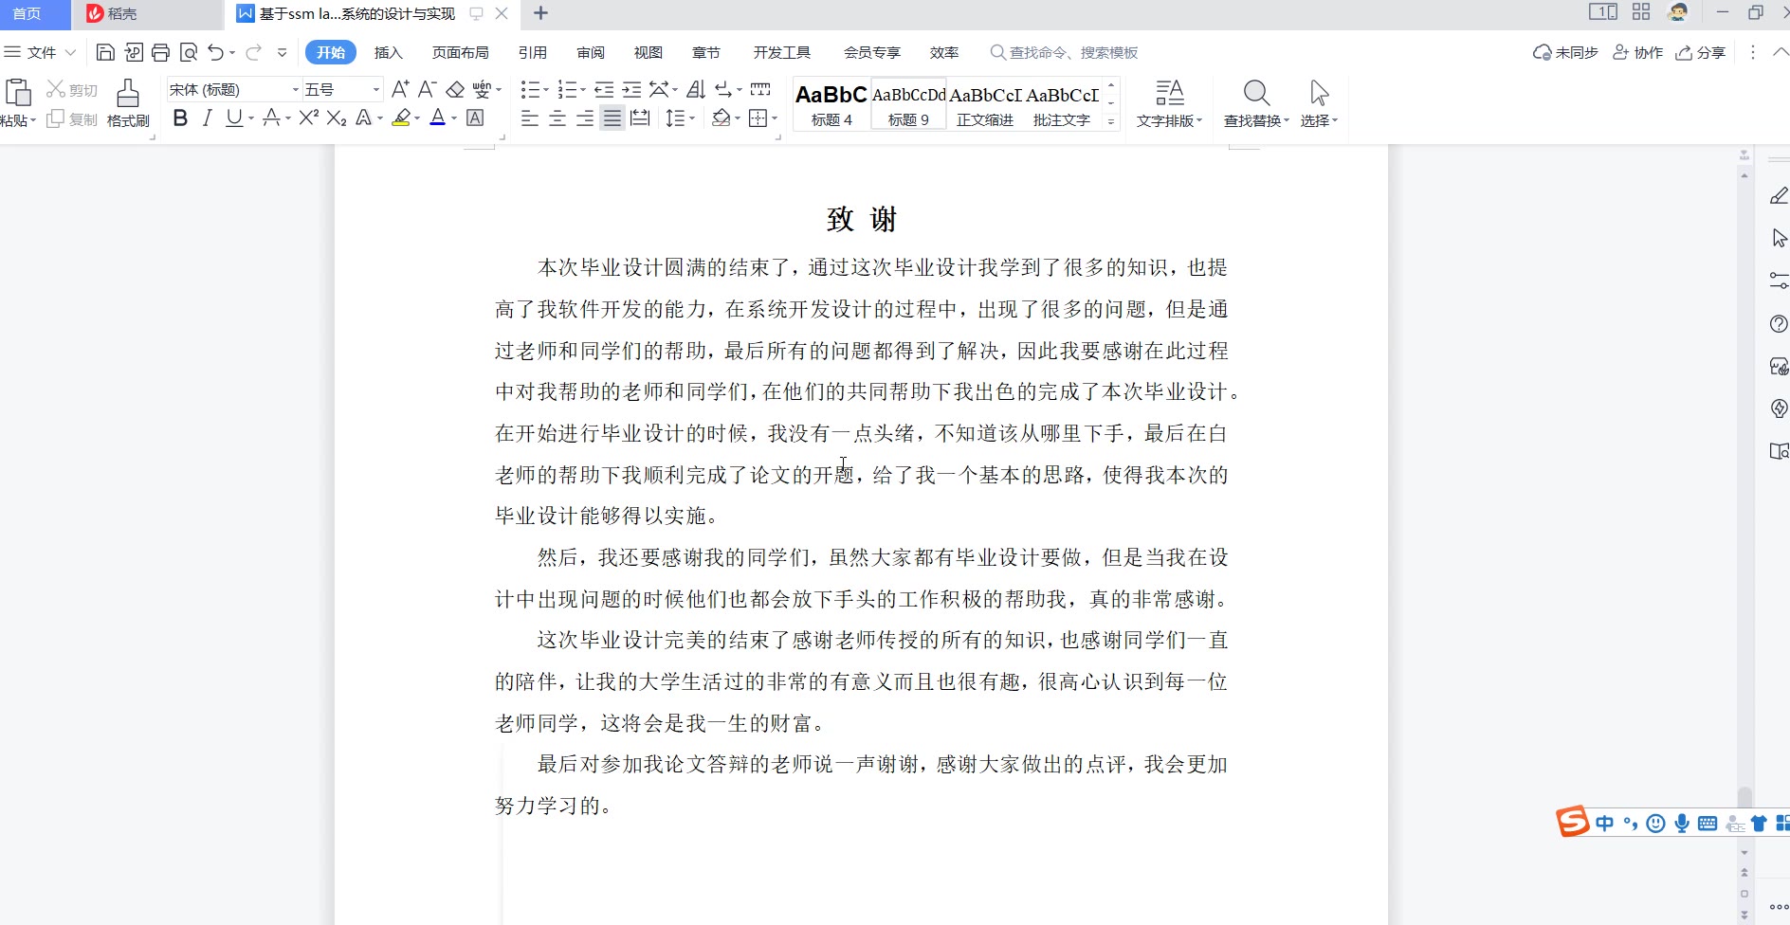The image size is (1790, 925).
Task: Expand the borders dropdown arrow
Action: pyautogui.click(x=775, y=118)
